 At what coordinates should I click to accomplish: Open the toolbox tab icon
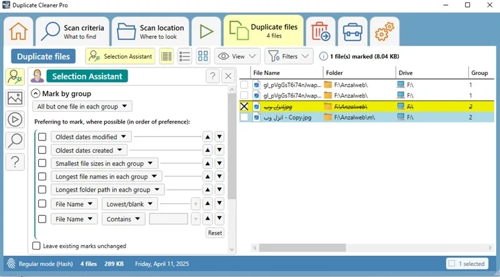(x=352, y=32)
